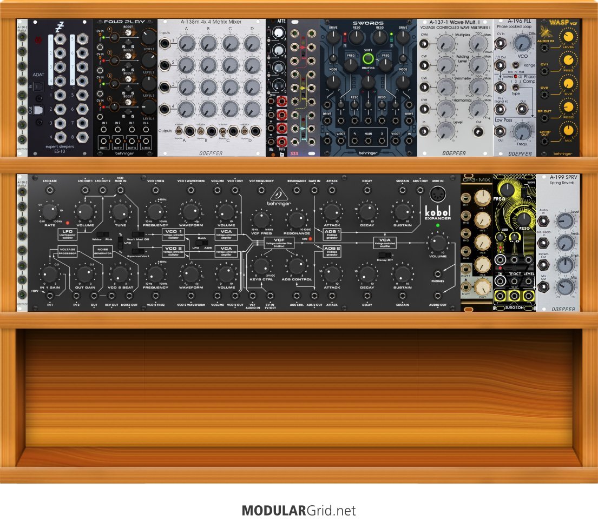This screenshot has width=598, height=522.
Task: Click the LFO OUT 1 jack
Action: point(85,190)
